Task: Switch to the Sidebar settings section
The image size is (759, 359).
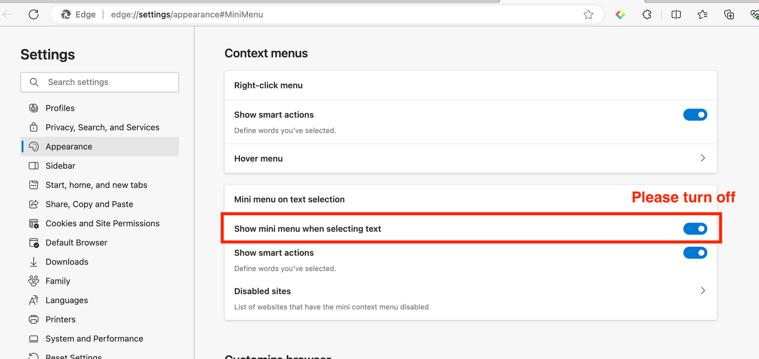Action: (60, 166)
